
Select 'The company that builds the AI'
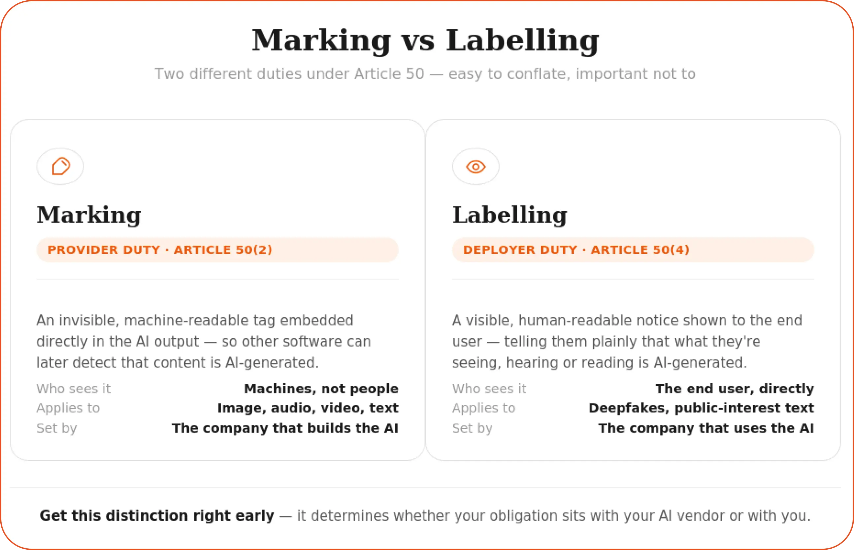point(285,428)
